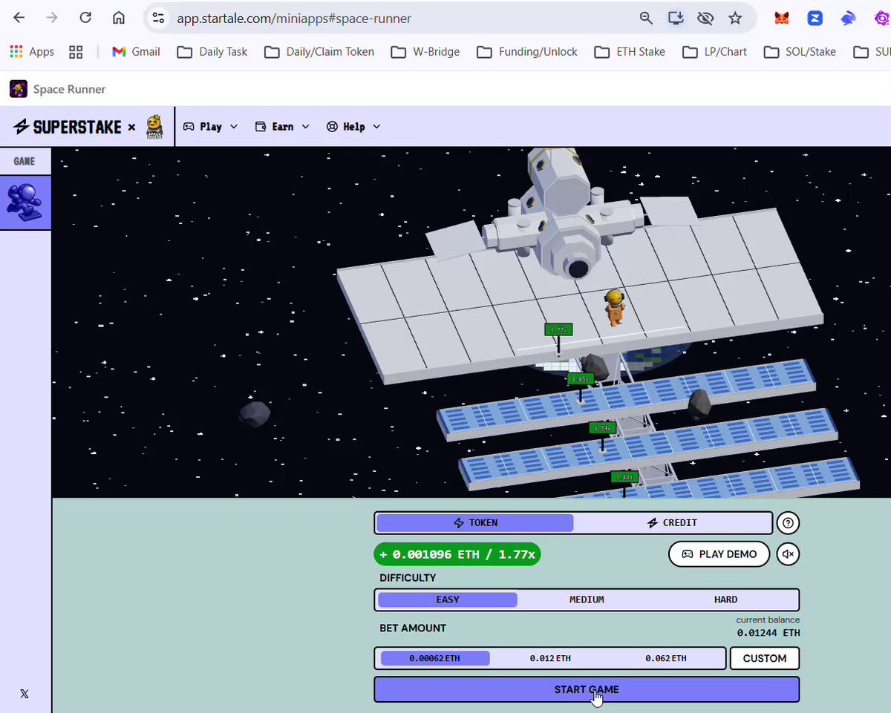Open site information icon in address bar

point(158,18)
